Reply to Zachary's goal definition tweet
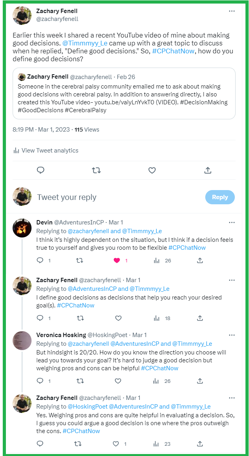 [40, 318]
